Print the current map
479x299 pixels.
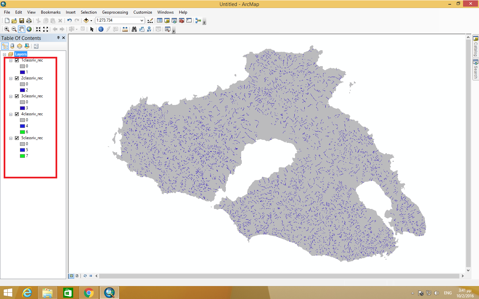(x=29, y=21)
